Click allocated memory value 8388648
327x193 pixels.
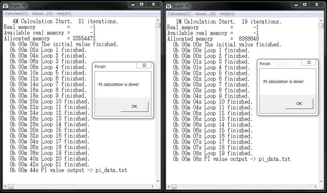coord(249,38)
